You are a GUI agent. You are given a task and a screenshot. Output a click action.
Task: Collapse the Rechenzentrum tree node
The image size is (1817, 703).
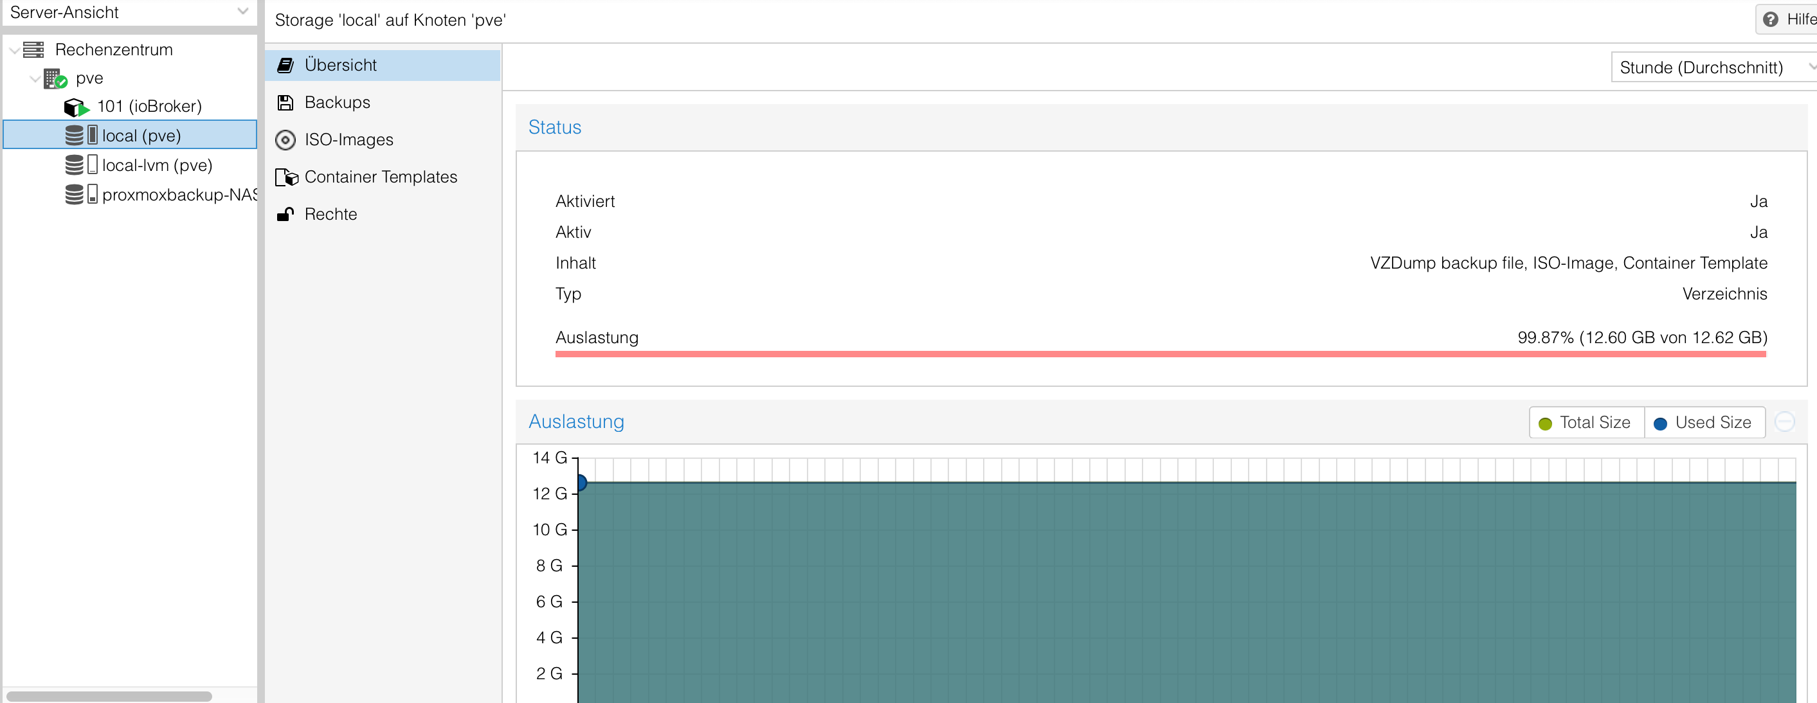click(14, 50)
